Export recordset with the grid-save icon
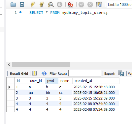 point(121,73)
